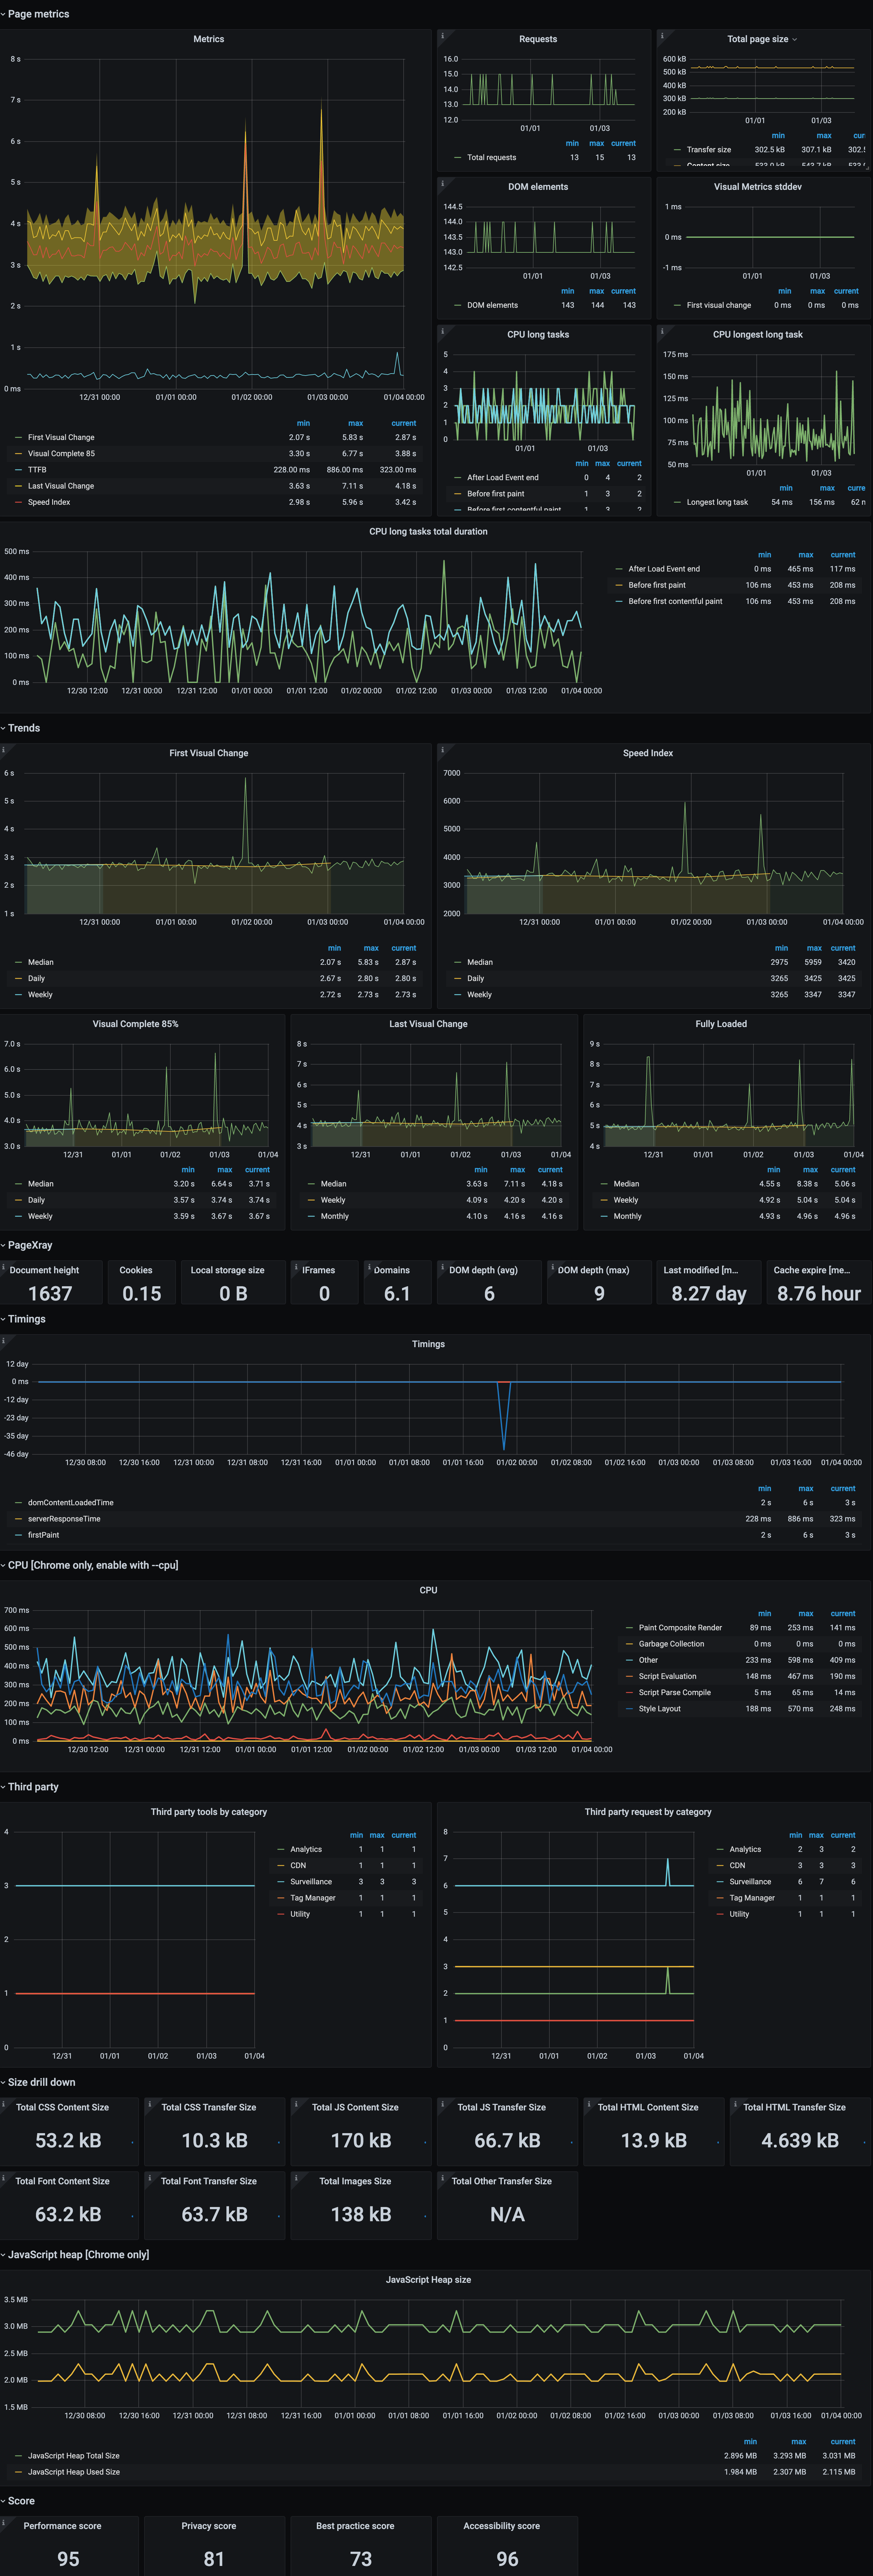Viewport: 873px width, 2576px height.
Task: Sort Speed Index legend by current column
Action: point(843,948)
